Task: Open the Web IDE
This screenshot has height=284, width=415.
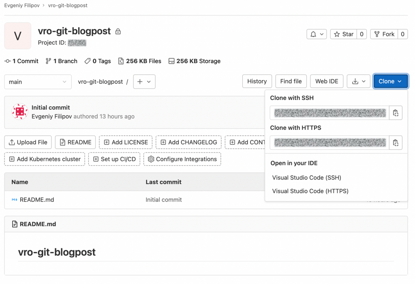Action: click(327, 81)
